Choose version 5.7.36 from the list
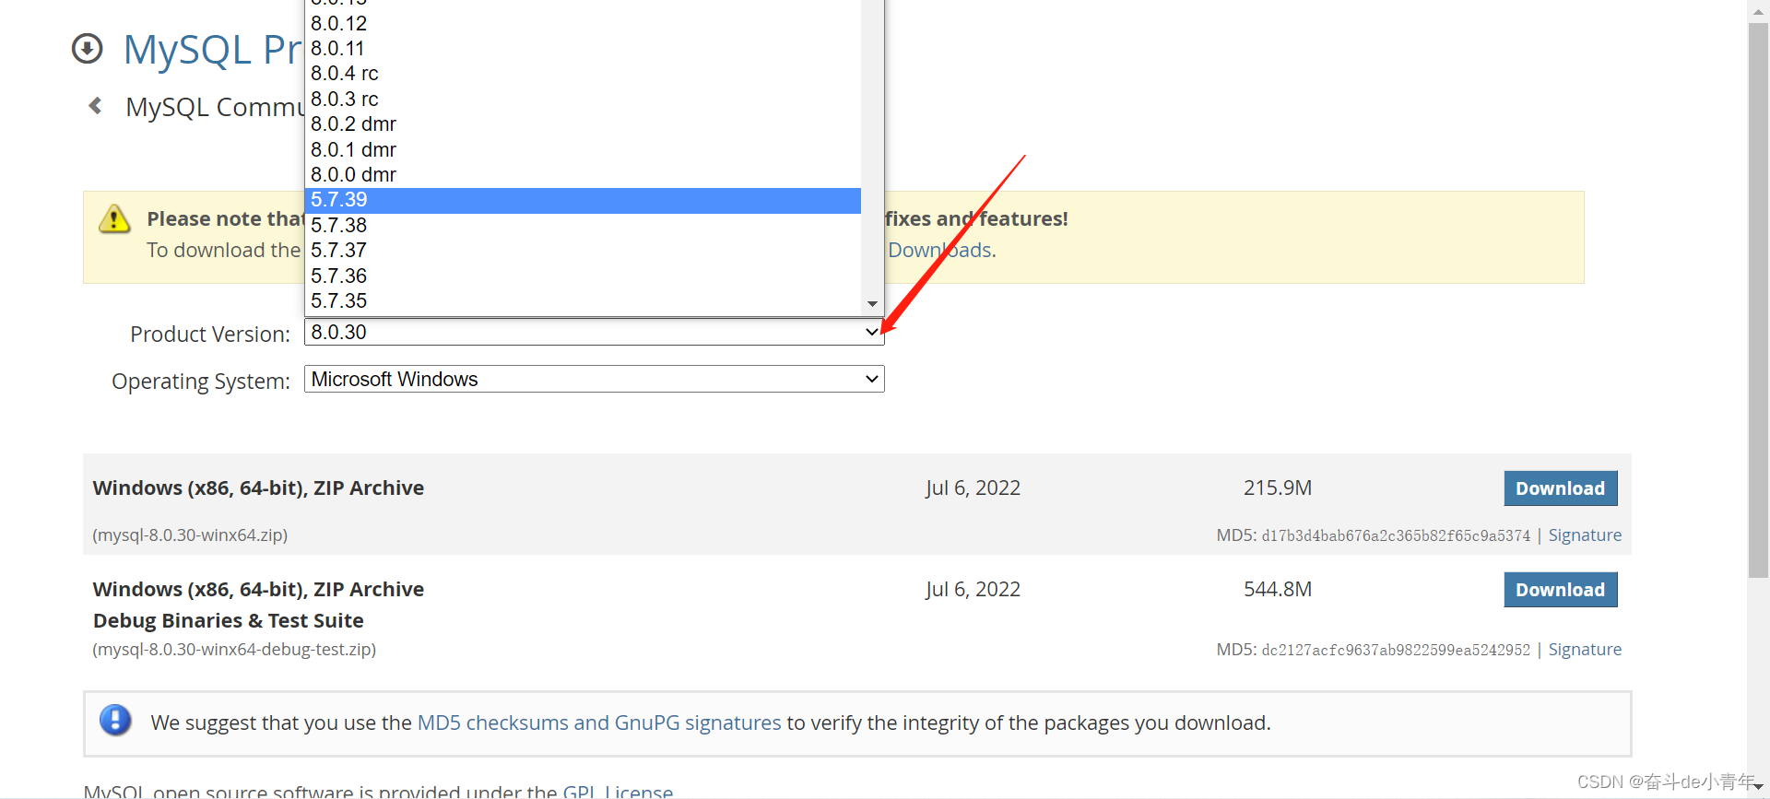Viewport: 1770px width, 799px height. (x=583, y=276)
